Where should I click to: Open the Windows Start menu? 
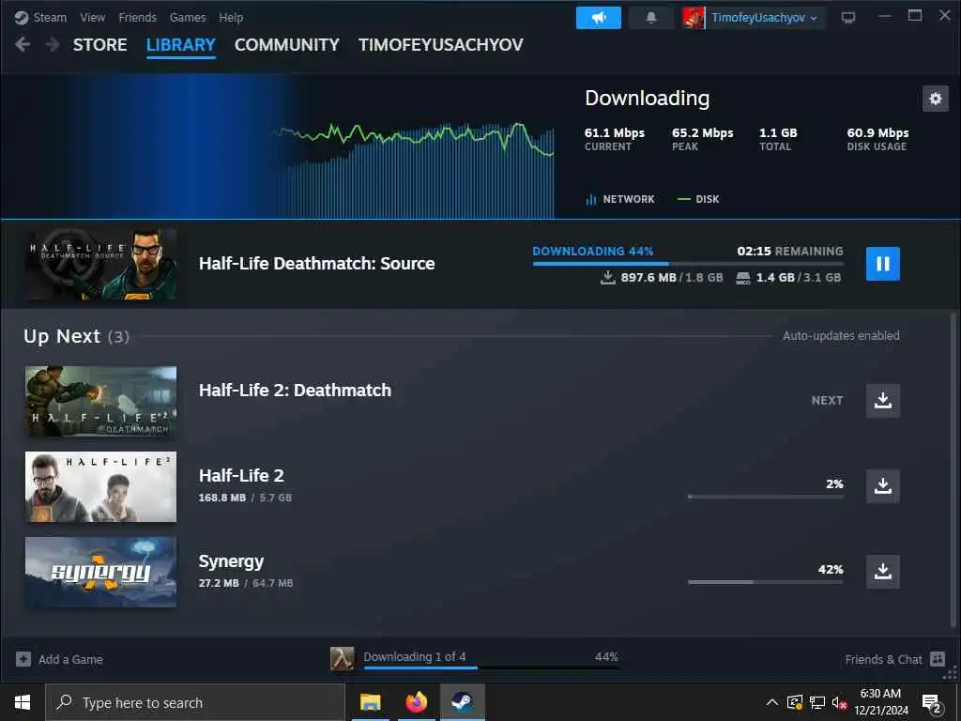23,702
